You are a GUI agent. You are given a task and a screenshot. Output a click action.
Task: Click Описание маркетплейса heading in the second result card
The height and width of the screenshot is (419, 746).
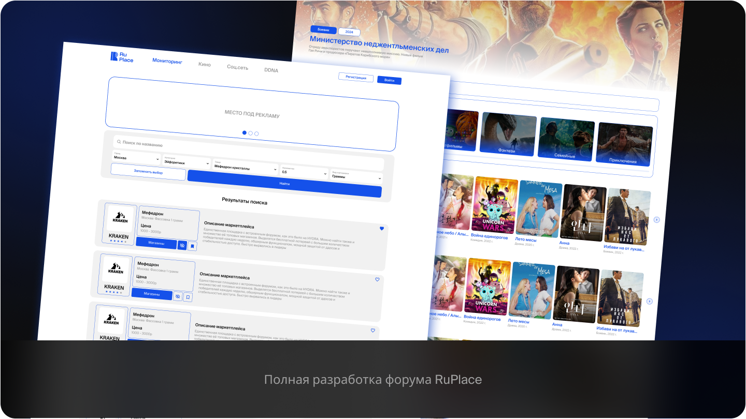(224, 275)
